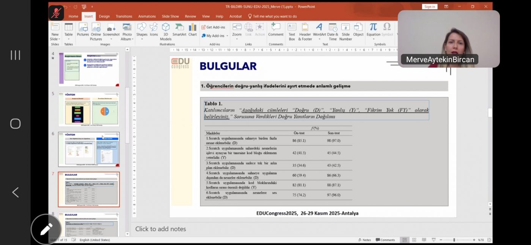Open the Animations ribbon tab
Viewport: 531px width, 245px height.
147,16
